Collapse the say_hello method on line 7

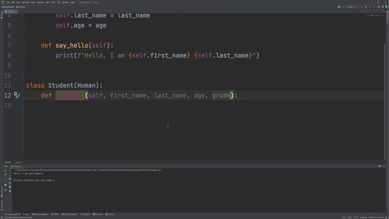[x=24, y=46]
